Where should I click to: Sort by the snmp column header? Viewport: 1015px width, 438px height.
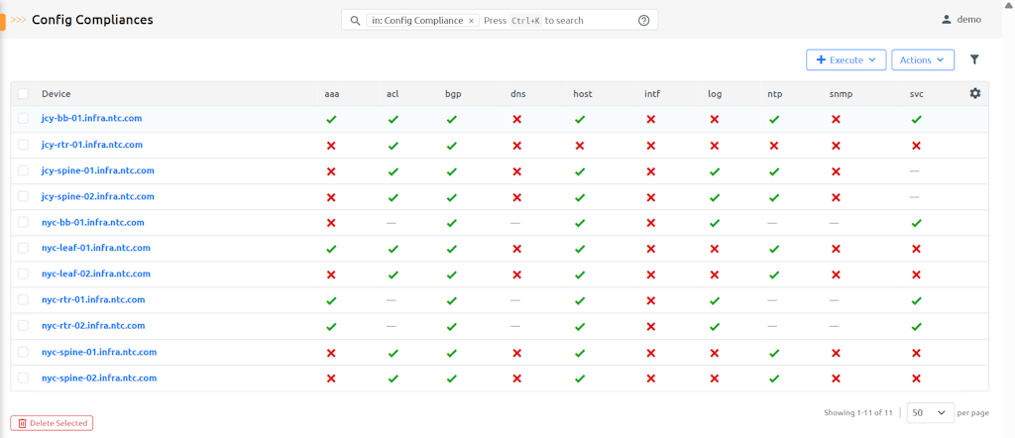click(x=841, y=94)
